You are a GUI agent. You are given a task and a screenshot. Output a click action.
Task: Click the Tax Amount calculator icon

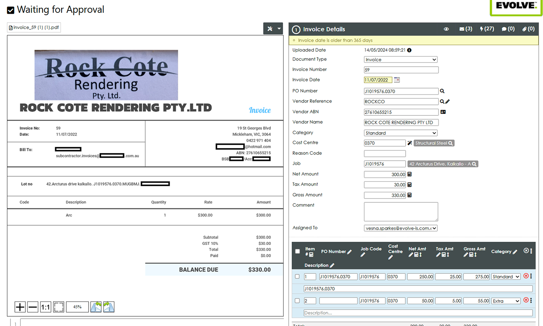[410, 185]
